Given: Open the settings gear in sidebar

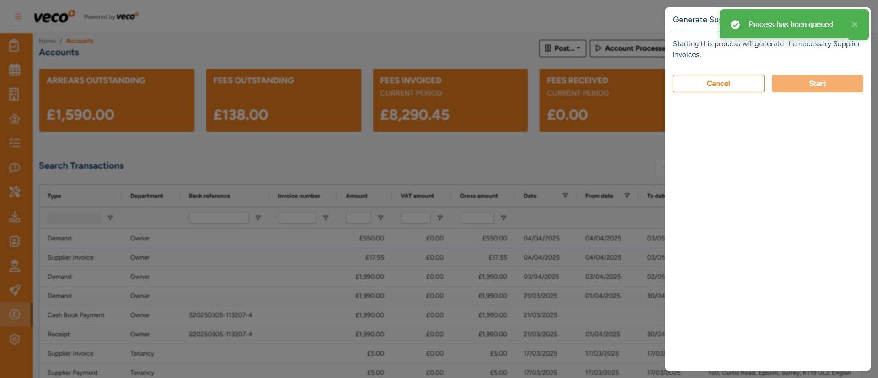Looking at the screenshot, I should 15,339.
